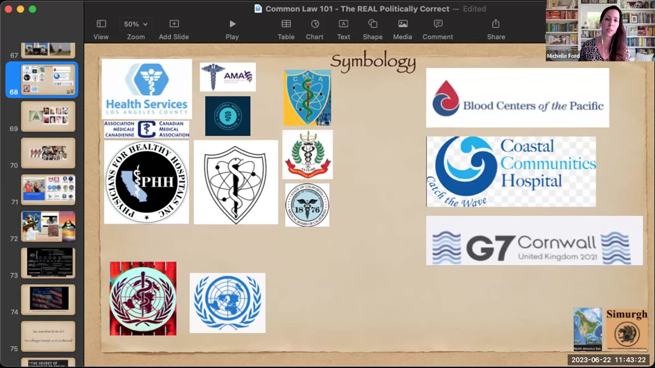This screenshot has height=368, width=655.
Task: Add a Comment to slide
Action: [x=438, y=24]
